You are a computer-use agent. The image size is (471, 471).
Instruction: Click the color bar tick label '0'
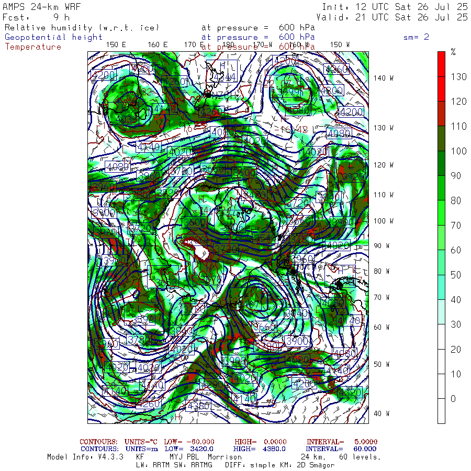453,399
